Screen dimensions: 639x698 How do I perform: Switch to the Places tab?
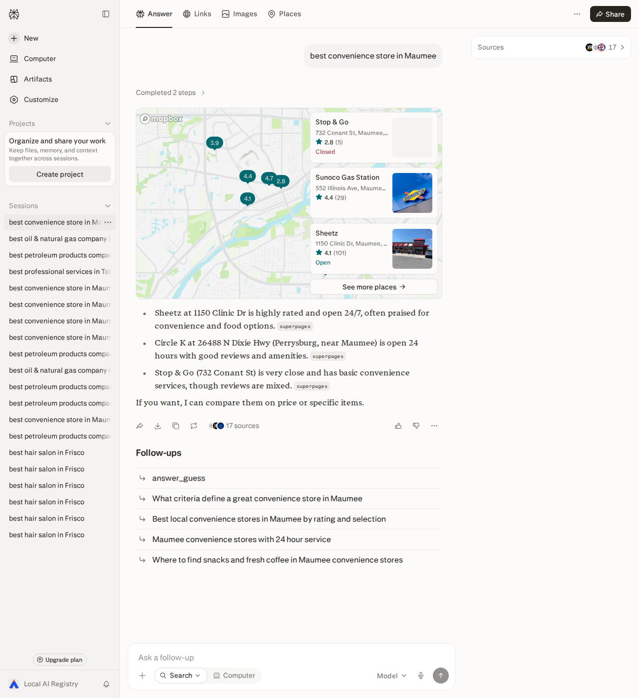285,14
